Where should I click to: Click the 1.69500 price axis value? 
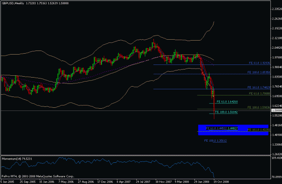point(277,96)
